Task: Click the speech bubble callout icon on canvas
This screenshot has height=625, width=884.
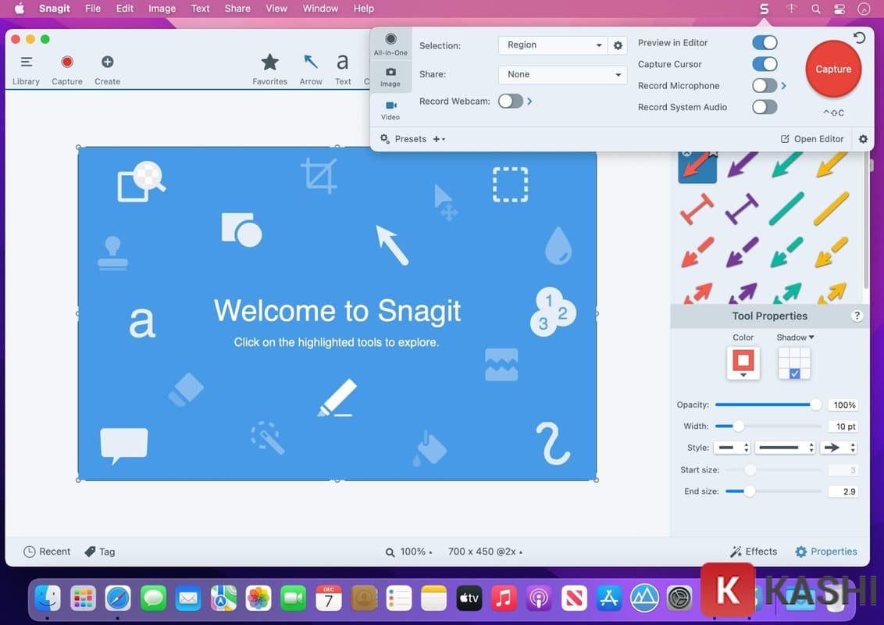Action: pyautogui.click(x=124, y=445)
